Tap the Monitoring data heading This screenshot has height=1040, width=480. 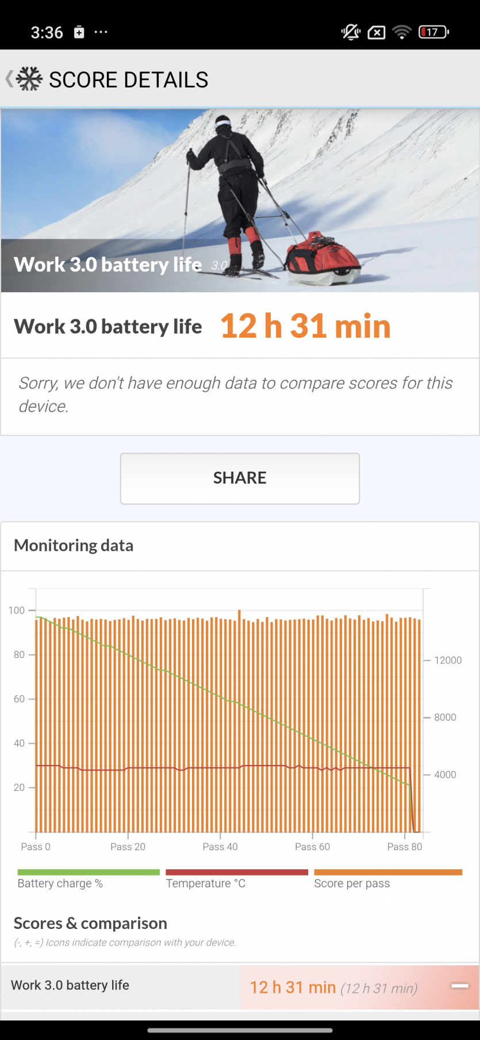tap(74, 545)
